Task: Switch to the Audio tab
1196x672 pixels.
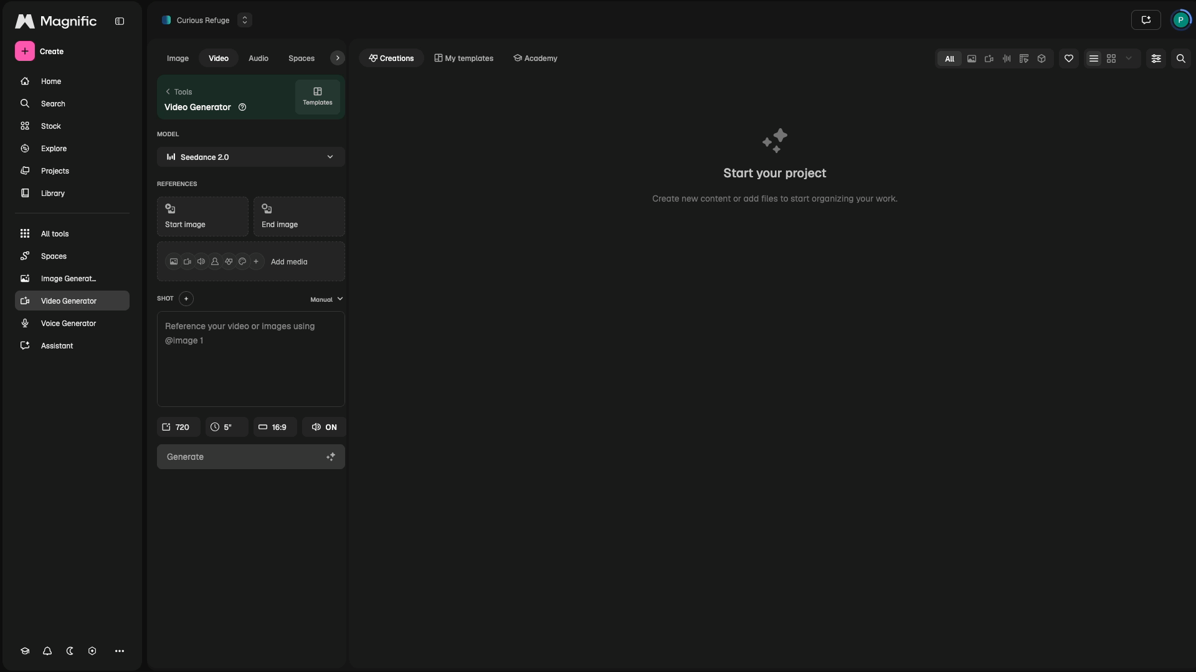Action: (259, 58)
